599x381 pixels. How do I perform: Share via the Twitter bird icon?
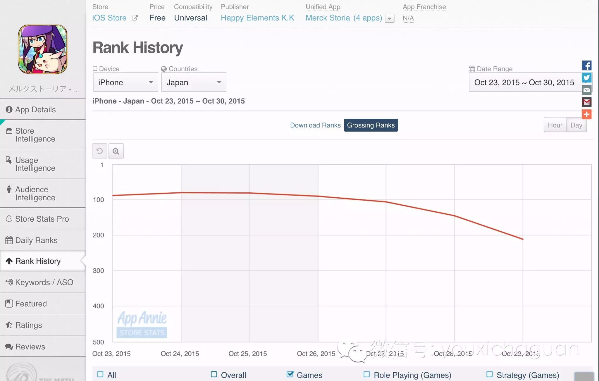pos(586,78)
